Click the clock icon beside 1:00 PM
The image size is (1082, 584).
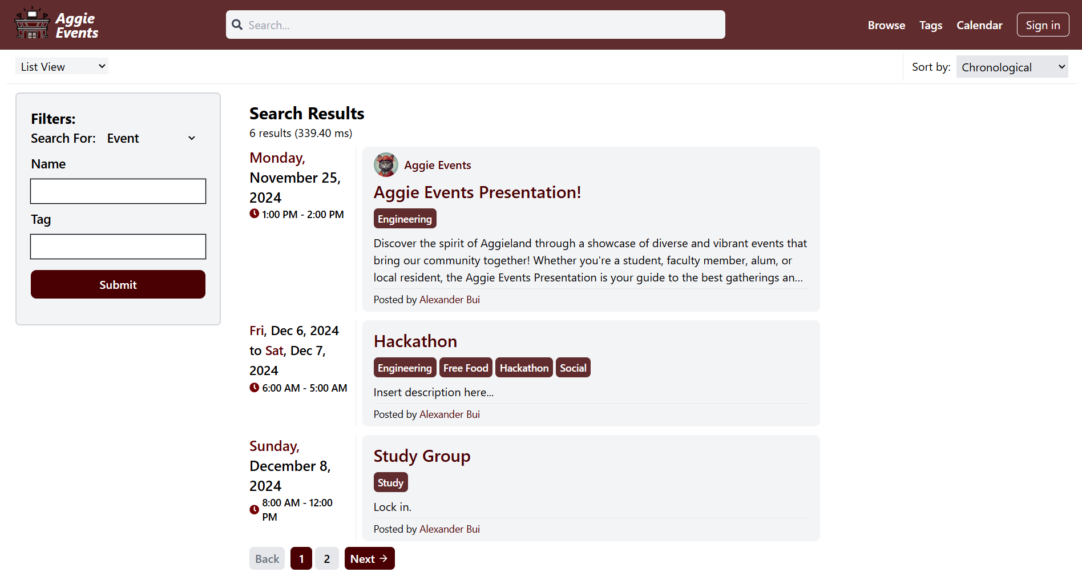coord(255,214)
